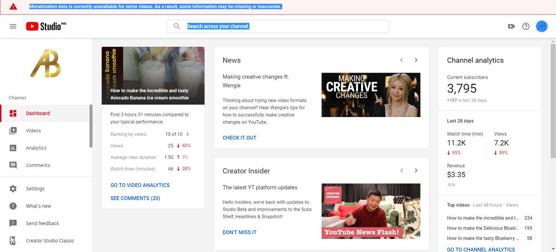The height and width of the screenshot is (252, 556).
Task: Open the account avatar menu
Action: point(542,26)
